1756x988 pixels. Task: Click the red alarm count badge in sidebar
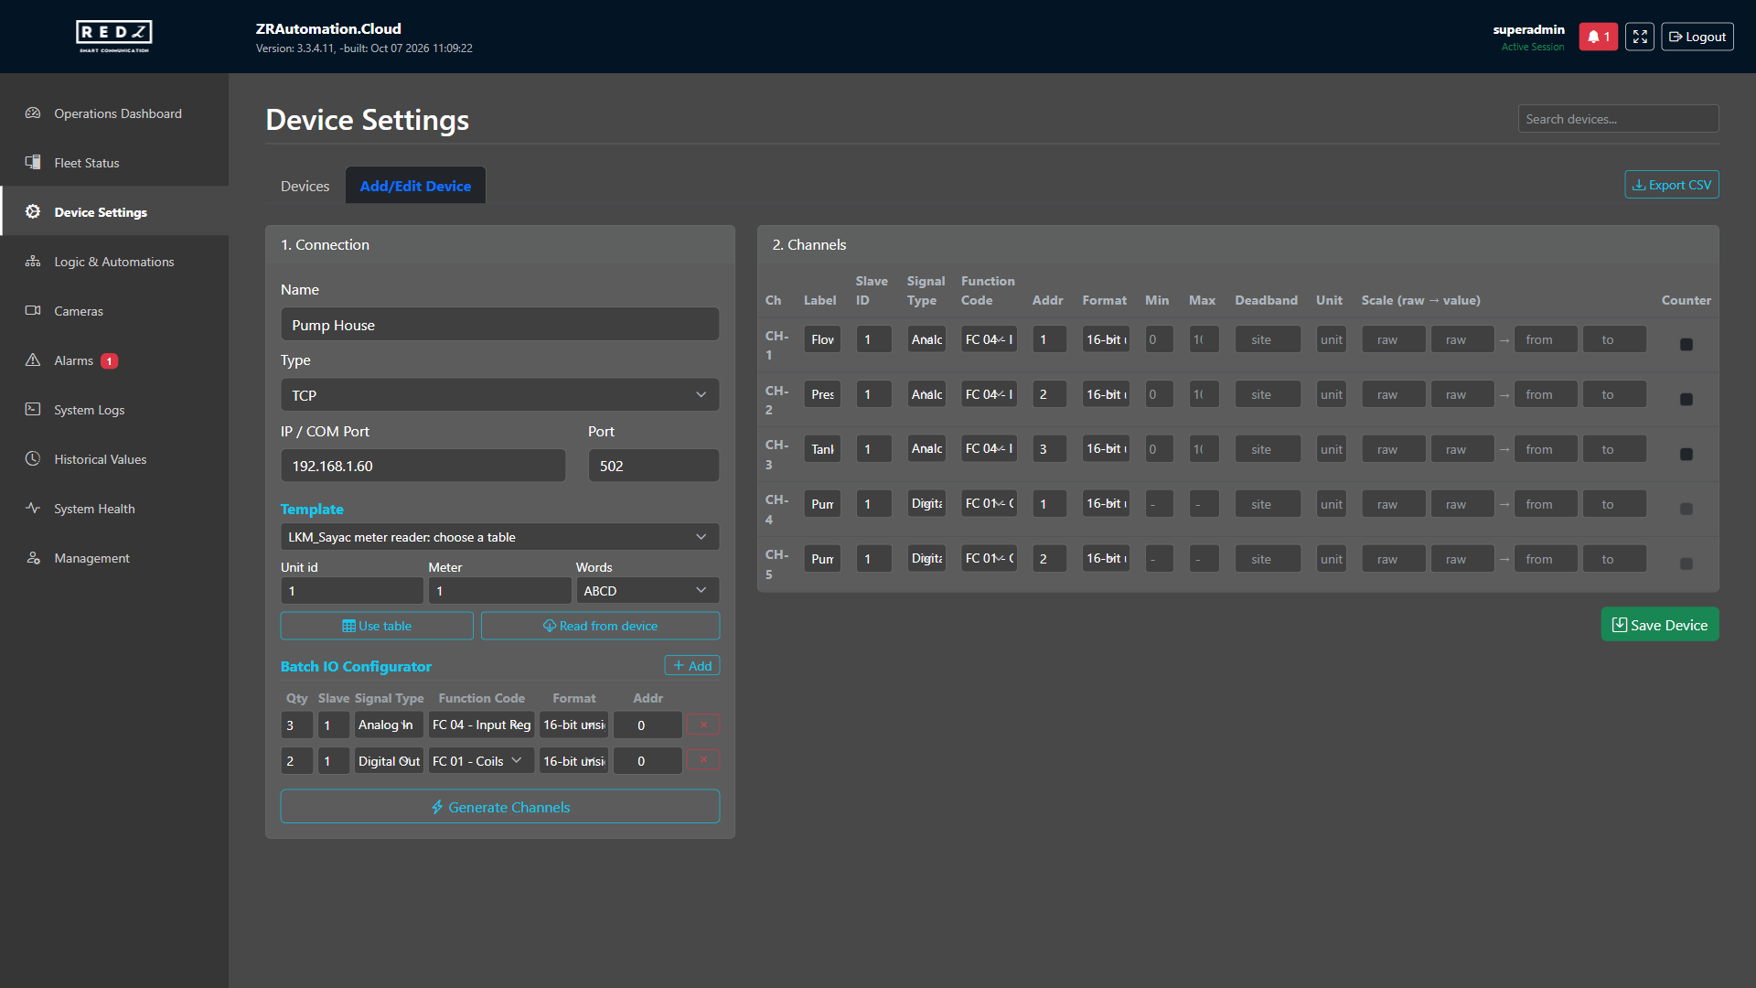pos(109,361)
